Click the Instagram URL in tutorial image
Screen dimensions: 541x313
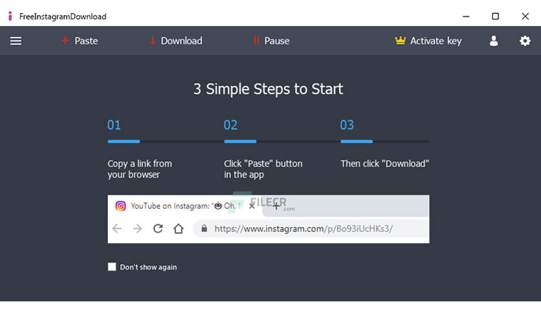click(304, 228)
